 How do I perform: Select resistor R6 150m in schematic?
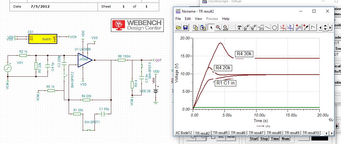coord(122,60)
